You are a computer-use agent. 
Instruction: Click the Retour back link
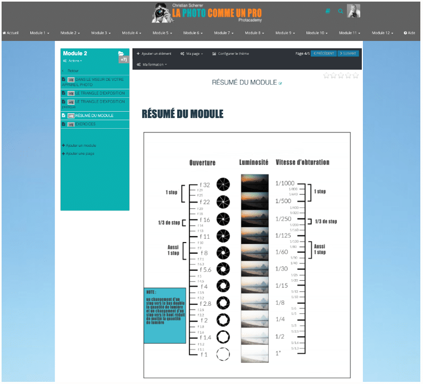[71, 71]
